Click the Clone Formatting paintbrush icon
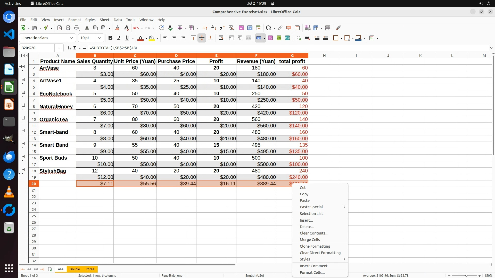495x278 pixels. [x=117, y=28]
